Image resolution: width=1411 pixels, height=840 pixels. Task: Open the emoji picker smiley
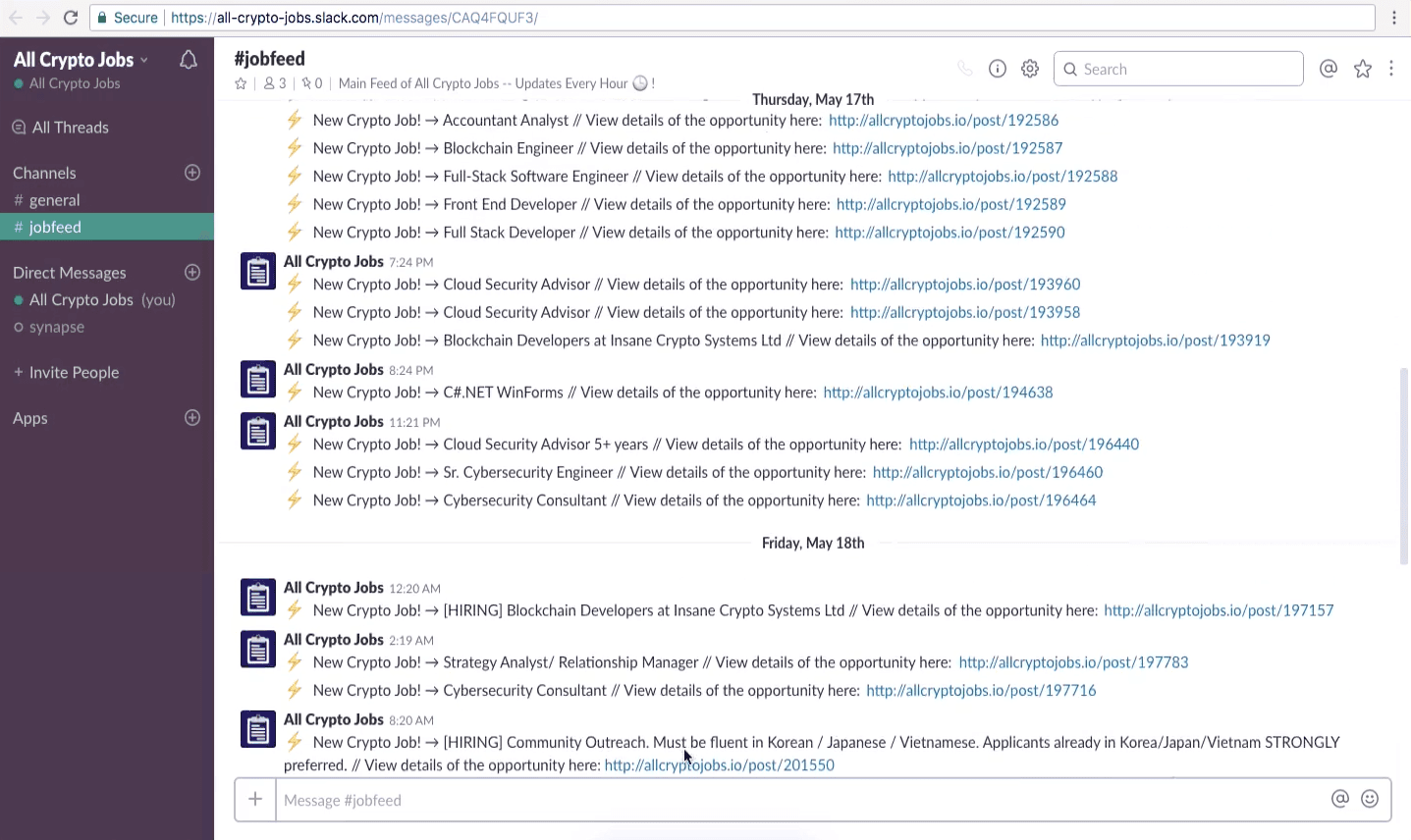click(1370, 799)
